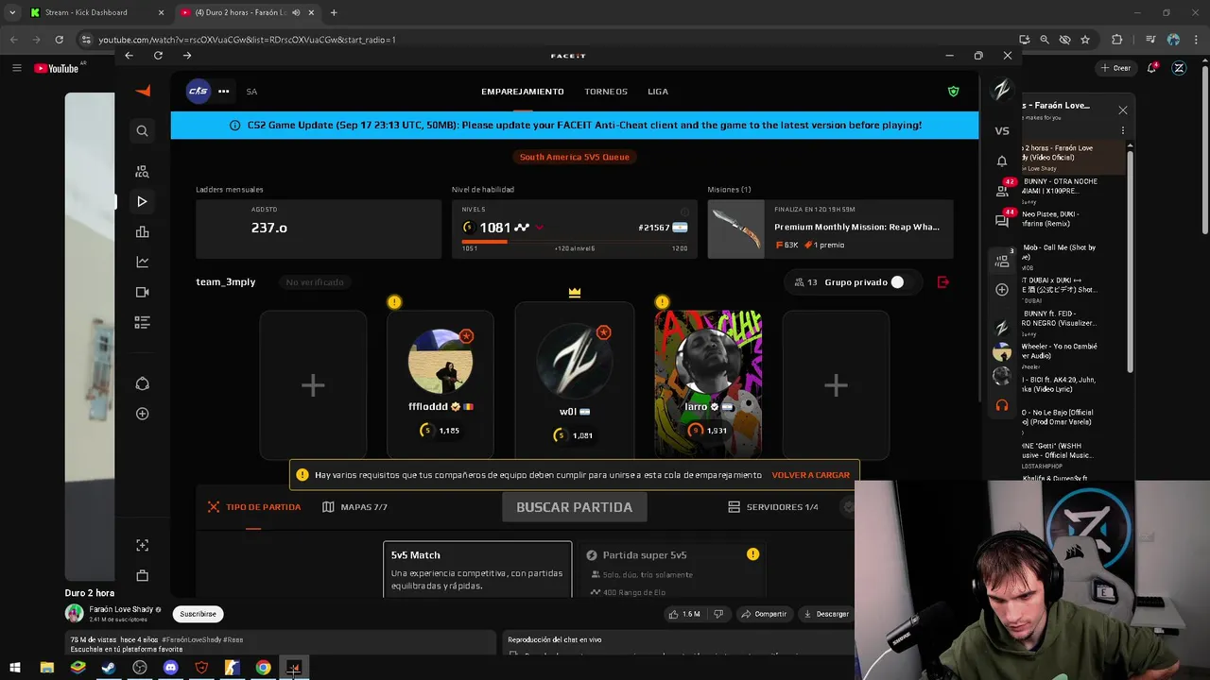Image resolution: width=1210 pixels, height=680 pixels.
Task: Open the three-dots menu next to CS logo
Action: tap(223, 92)
